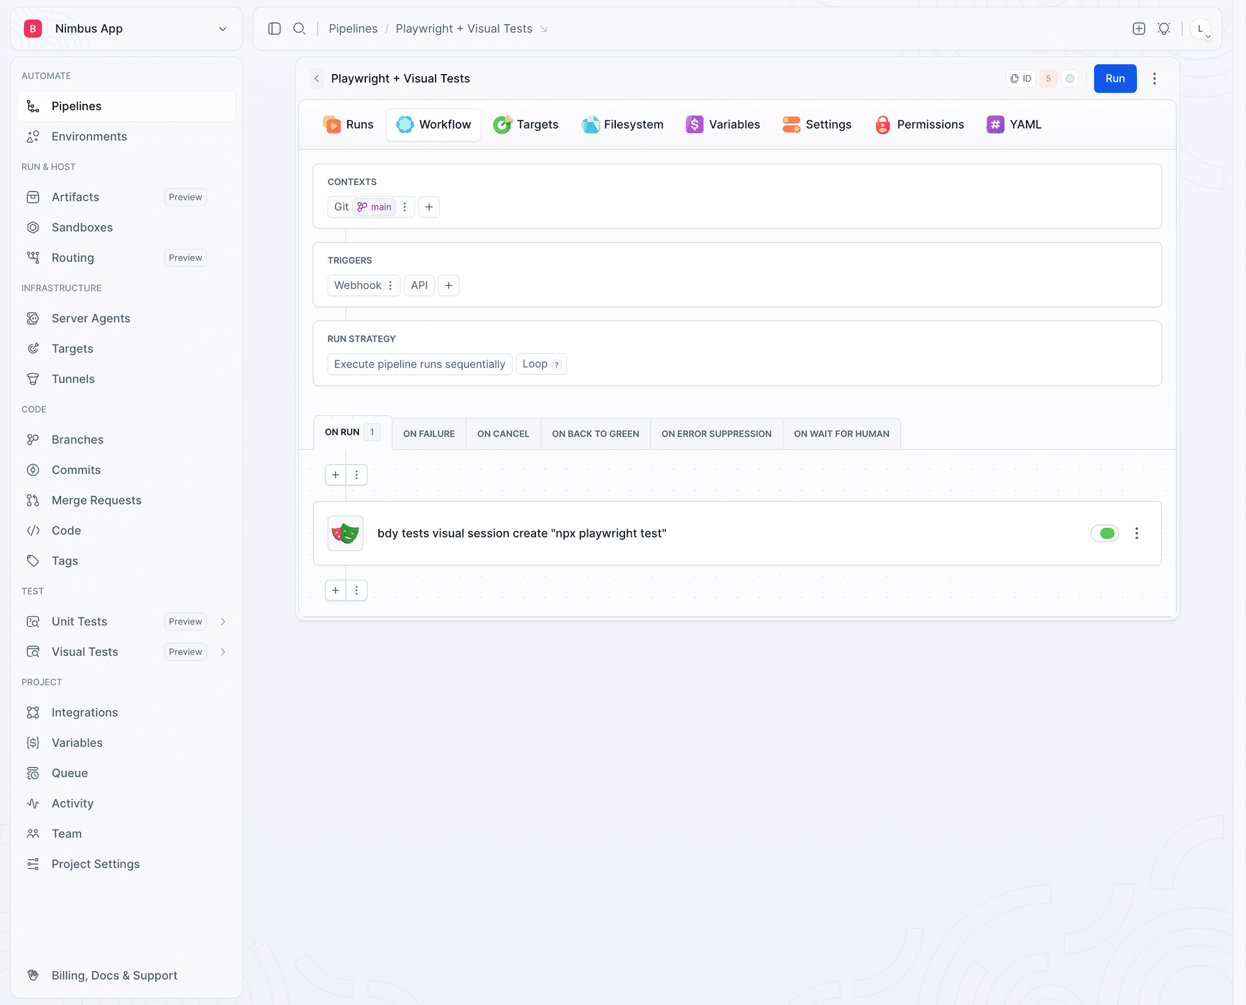The image size is (1246, 1005).
Task: Expand Visual Tests submenu chevron
Action: (223, 652)
